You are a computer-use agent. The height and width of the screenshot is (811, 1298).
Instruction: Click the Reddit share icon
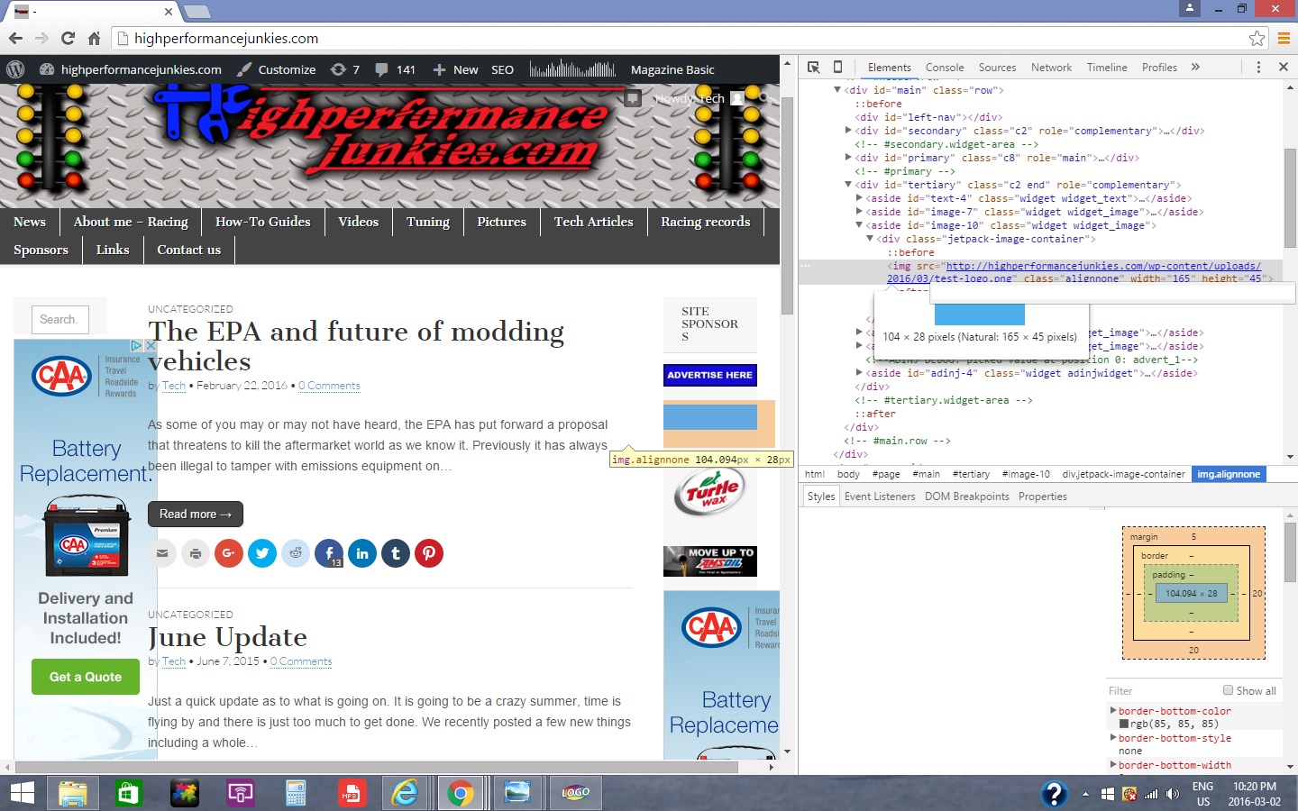(296, 553)
